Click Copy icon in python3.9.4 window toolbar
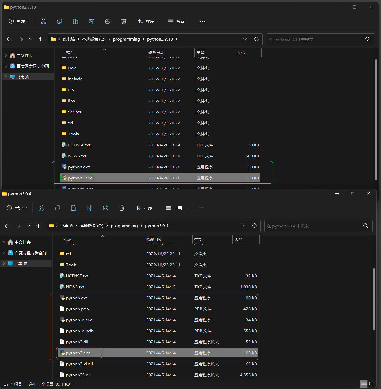 tap(57, 208)
